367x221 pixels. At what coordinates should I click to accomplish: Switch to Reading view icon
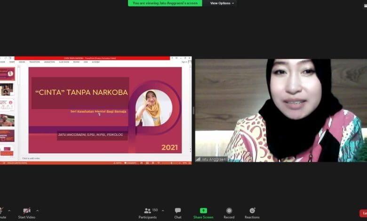point(153,163)
